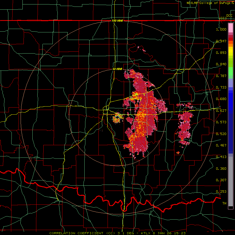Click the TH threshold label
The image size is (235, 235).
pyautogui.click(x=224, y=203)
